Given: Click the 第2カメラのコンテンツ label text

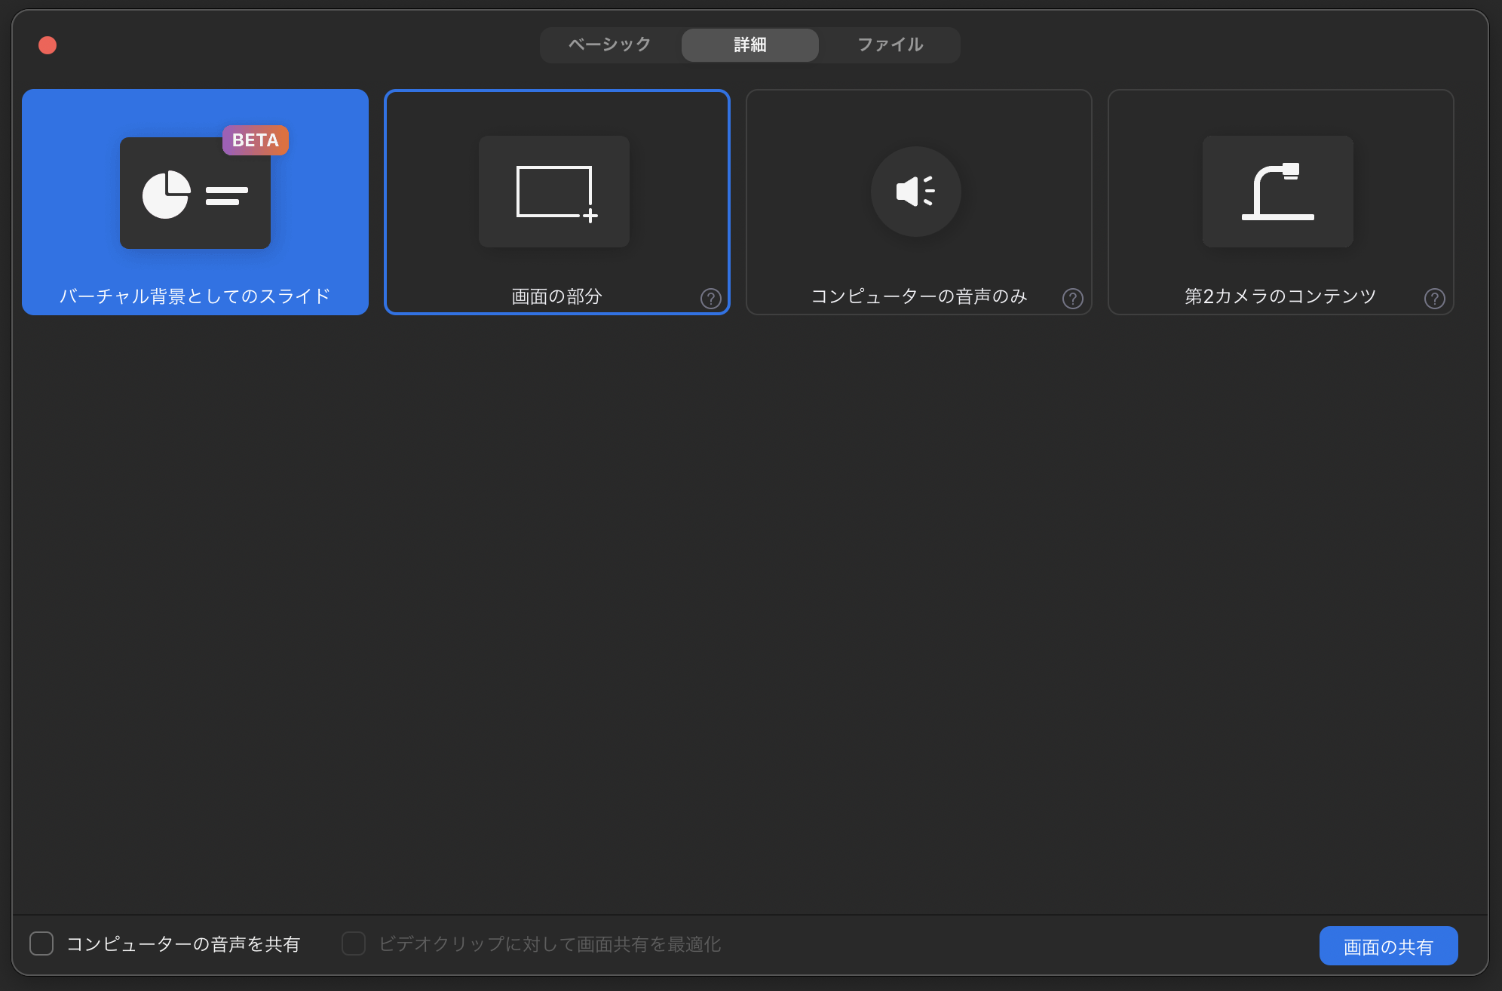Looking at the screenshot, I should click(x=1280, y=296).
